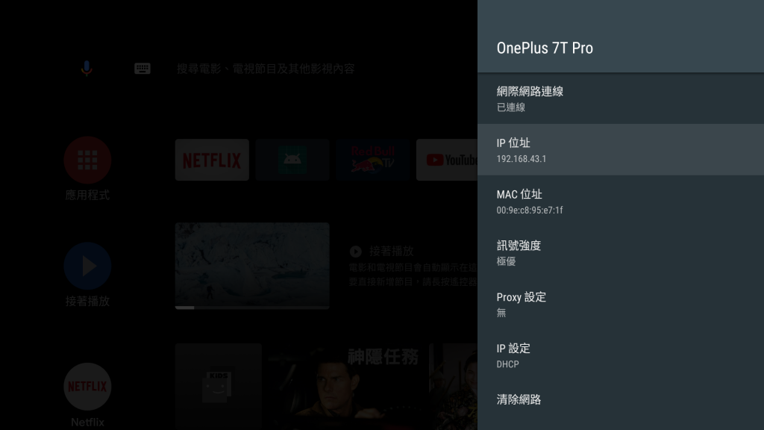This screenshot has height=430, width=764.
Task: Open the snowy play-next video thumbnail
Action: (x=252, y=265)
